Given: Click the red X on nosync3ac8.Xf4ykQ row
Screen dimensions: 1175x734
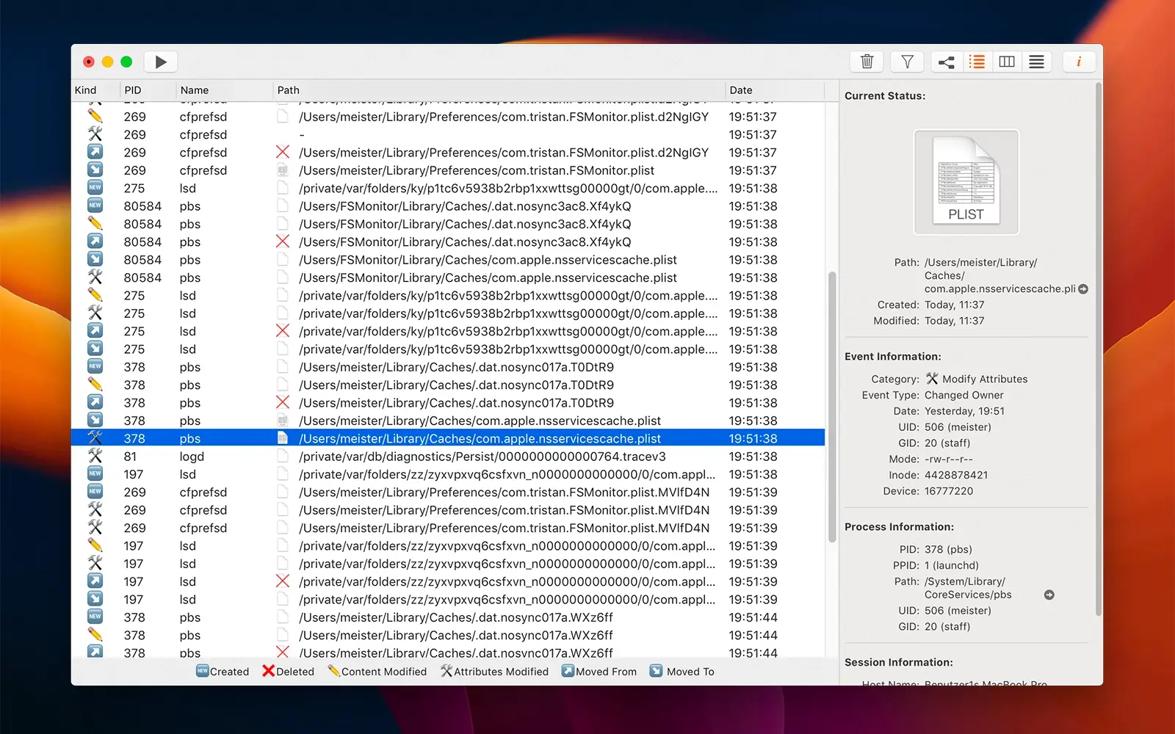Looking at the screenshot, I should pos(283,241).
